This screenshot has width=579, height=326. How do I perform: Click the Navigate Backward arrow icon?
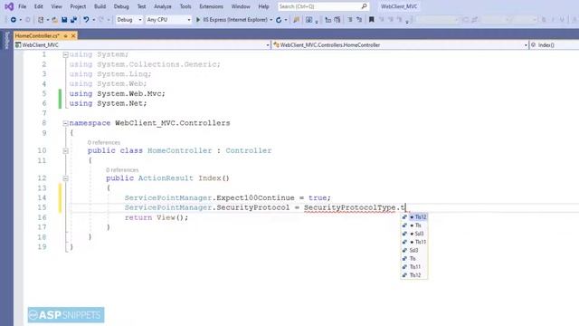click(14, 20)
